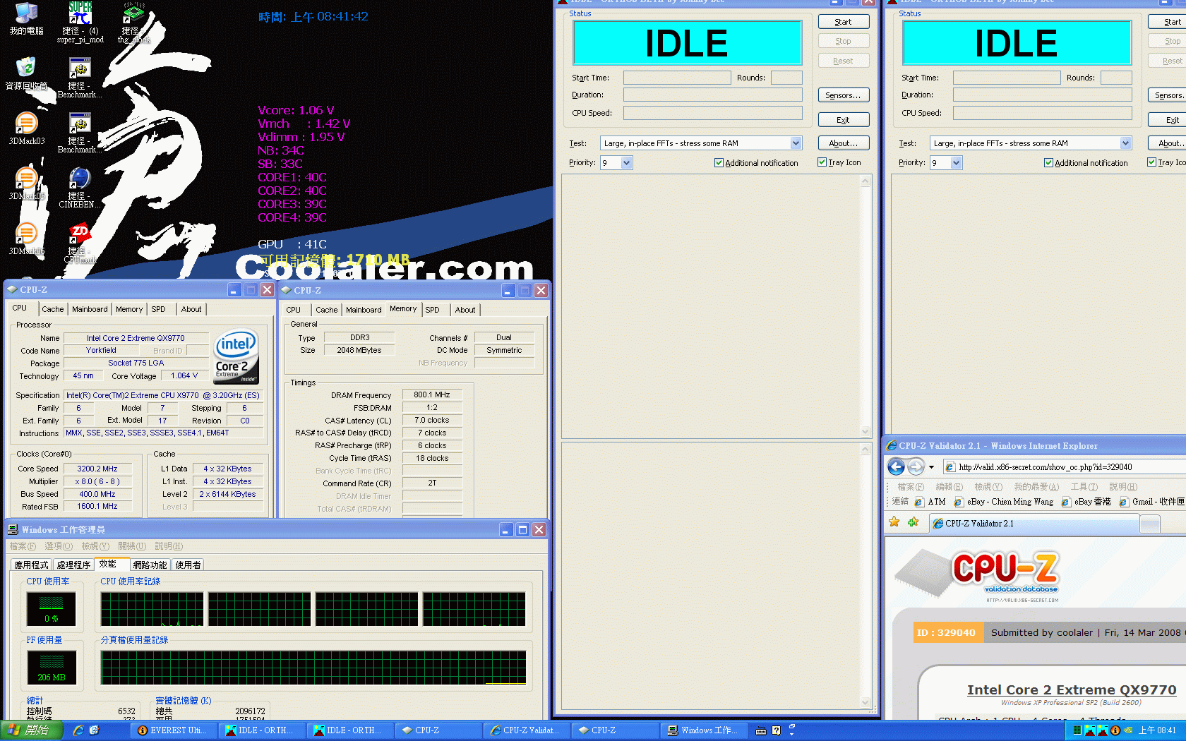The height and width of the screenshot is (741, 1186).
Task: Open the thg_clock shortcut icon
Action: click(133, 23)
